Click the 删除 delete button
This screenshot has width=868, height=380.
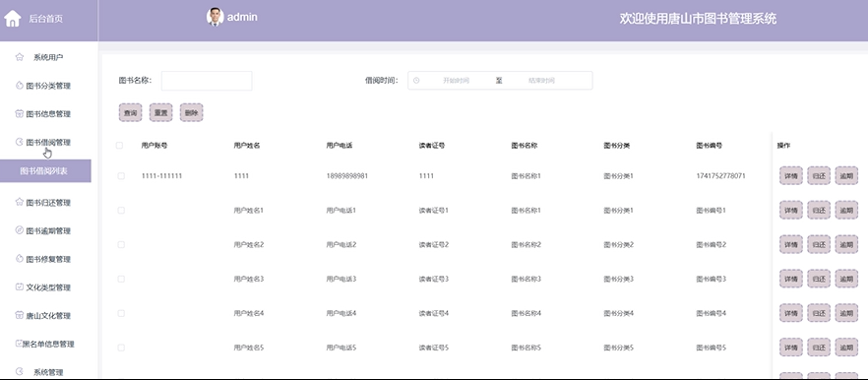pyautogui.click(x=192, y=112)
